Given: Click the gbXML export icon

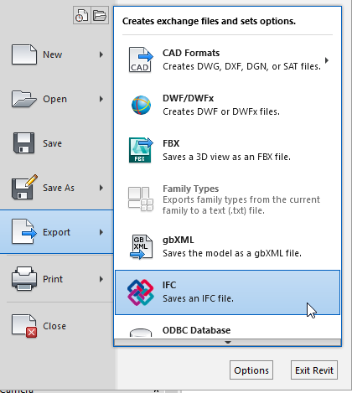Looking at the screenshot, I should [x=141, y=246].
